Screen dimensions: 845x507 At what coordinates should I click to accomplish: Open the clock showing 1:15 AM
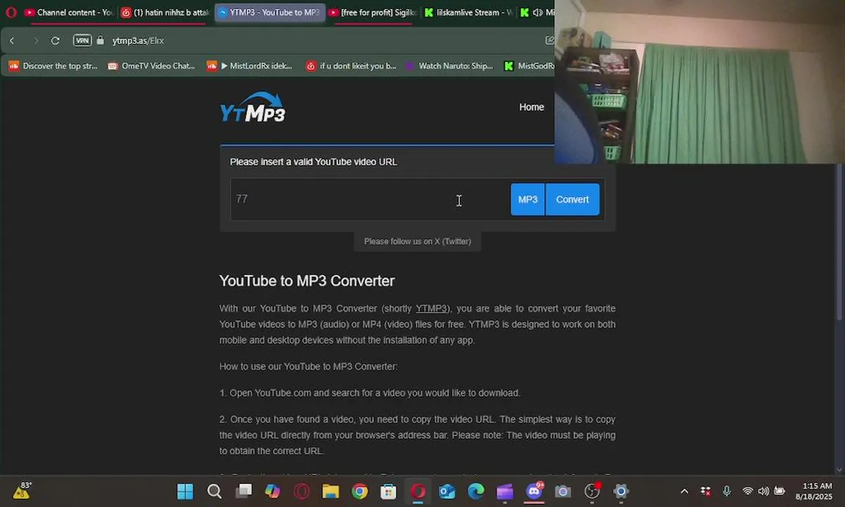pos(814,492)
